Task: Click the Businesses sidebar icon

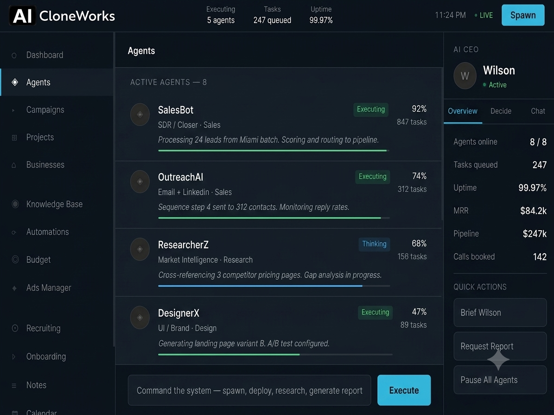Action: tap(14, 165)
